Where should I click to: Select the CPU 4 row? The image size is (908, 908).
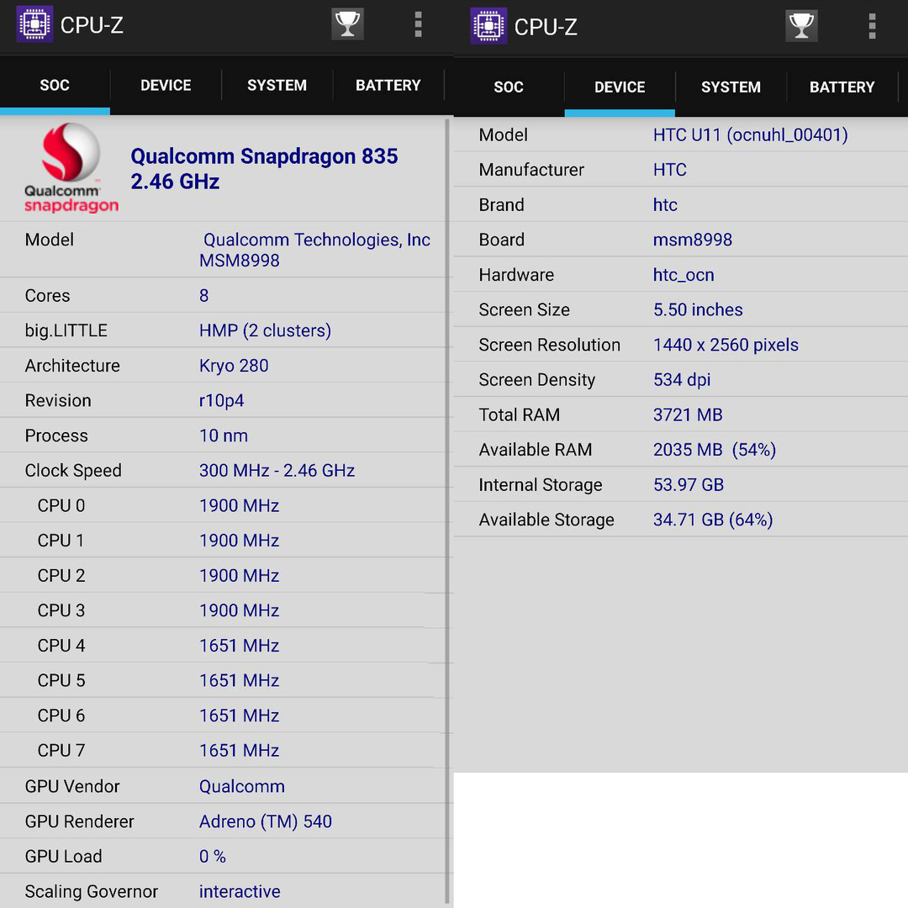pos(223,645)
